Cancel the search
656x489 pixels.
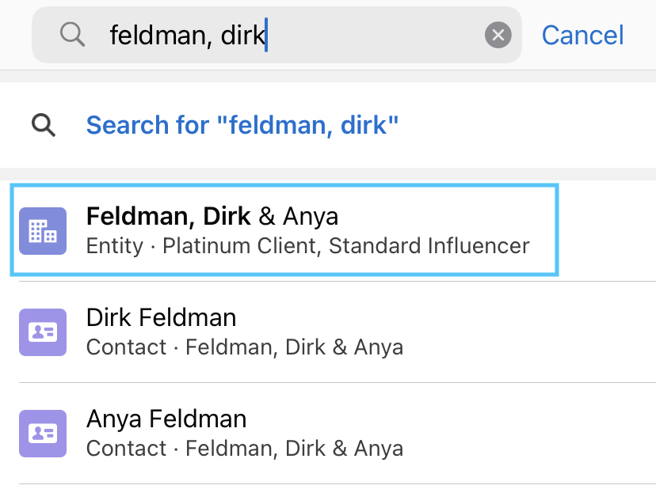(582, 35)
